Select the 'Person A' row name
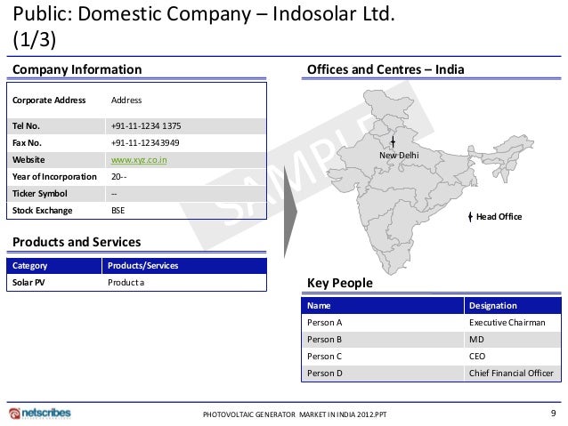Screen dimensions: 568x426 click(325, 323)
